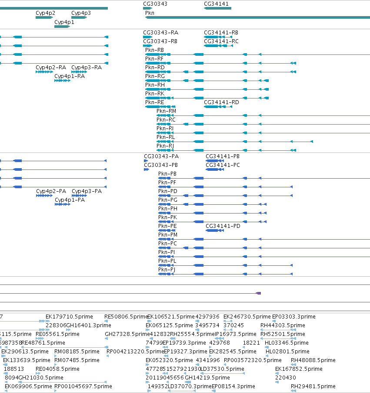
Task: Select EST RH44303.5prime
Action: [x=283, y=325]
